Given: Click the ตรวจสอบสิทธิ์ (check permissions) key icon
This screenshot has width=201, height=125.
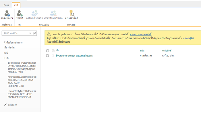Looking at the screenshot, I should point(71,13).
